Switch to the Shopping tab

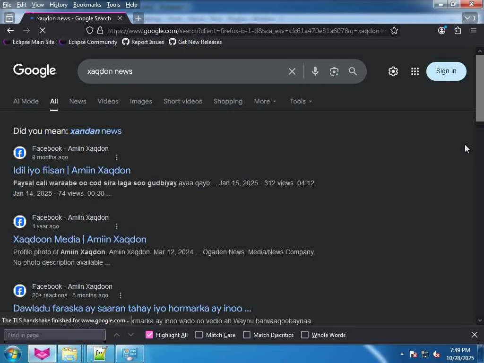(228, 101)
